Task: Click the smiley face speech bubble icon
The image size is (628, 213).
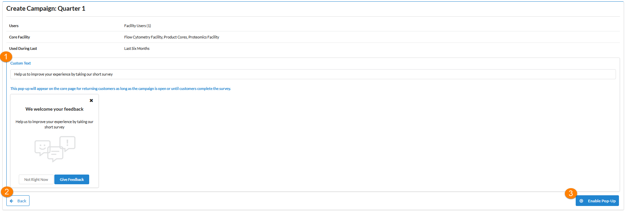Action: (42, 147)
